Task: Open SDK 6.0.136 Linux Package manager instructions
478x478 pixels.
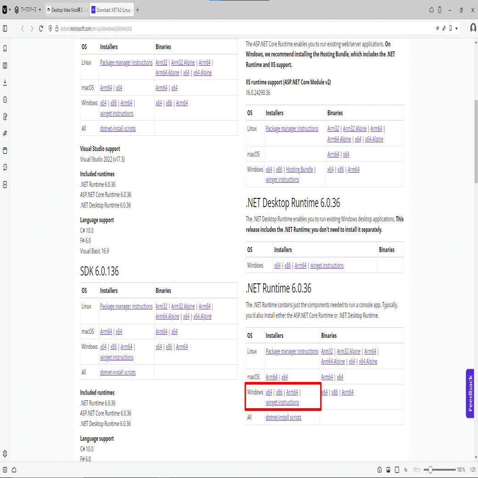Action: 126,306
